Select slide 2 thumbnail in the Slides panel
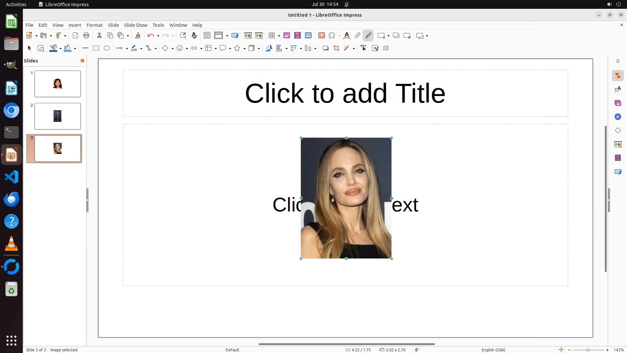627x353 pixels. click(57, 116)
